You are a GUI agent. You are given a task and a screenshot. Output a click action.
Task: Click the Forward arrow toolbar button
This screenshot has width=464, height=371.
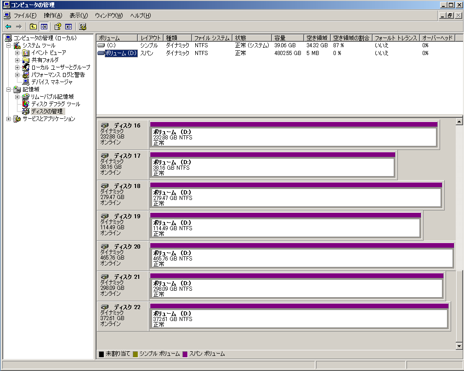tap(19, 27)
